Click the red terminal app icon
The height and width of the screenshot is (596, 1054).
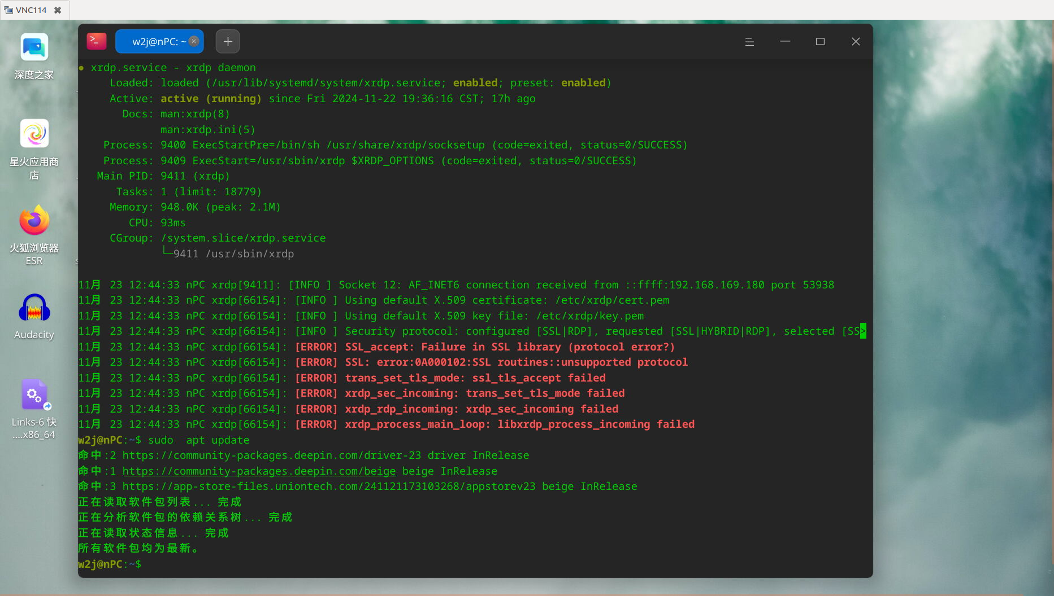(x=97, y=41)
